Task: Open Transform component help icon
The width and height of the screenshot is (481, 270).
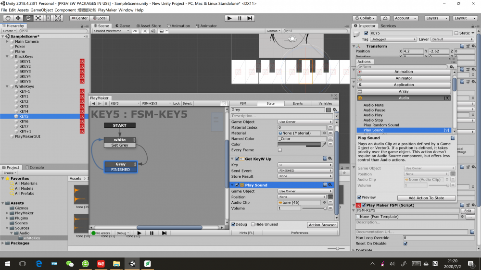Action: (462, 46)
